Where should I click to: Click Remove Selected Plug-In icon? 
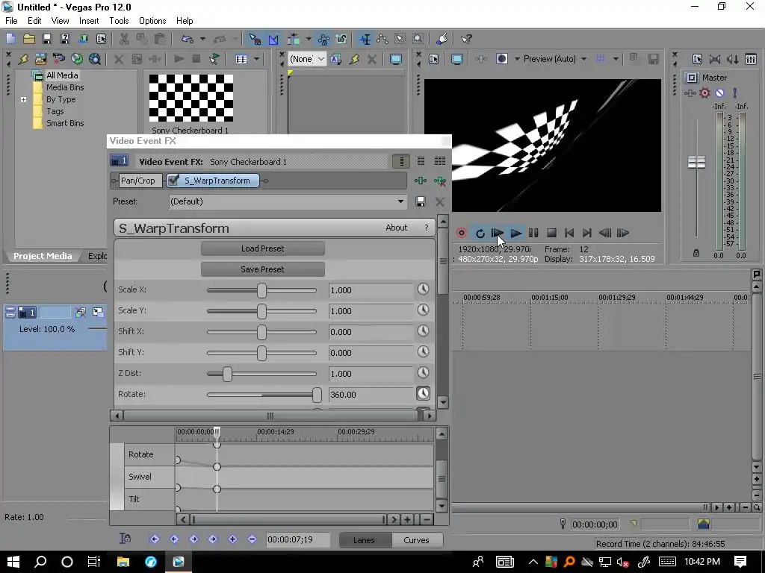[439, 181]
